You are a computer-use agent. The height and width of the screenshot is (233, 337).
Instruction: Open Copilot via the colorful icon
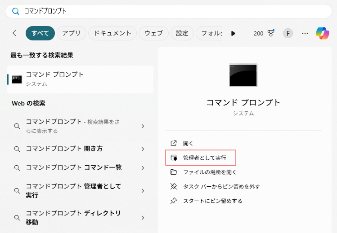[322, 33]
